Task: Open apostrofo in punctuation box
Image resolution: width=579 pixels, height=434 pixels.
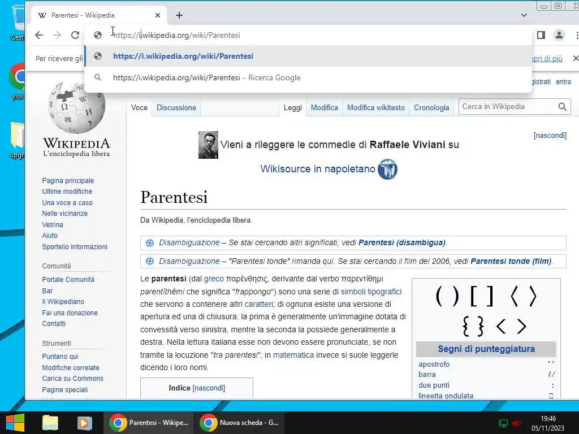Action: (x=434, y=364)
